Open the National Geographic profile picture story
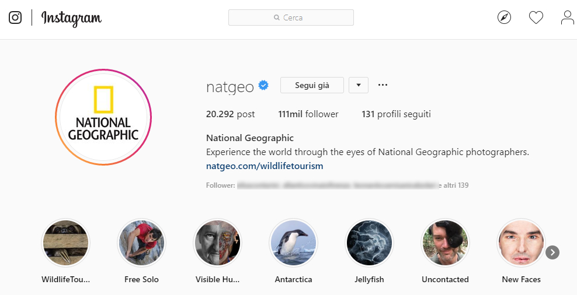Image resolution: width=577 pixels, height=295 pixels. coord(103,117)
